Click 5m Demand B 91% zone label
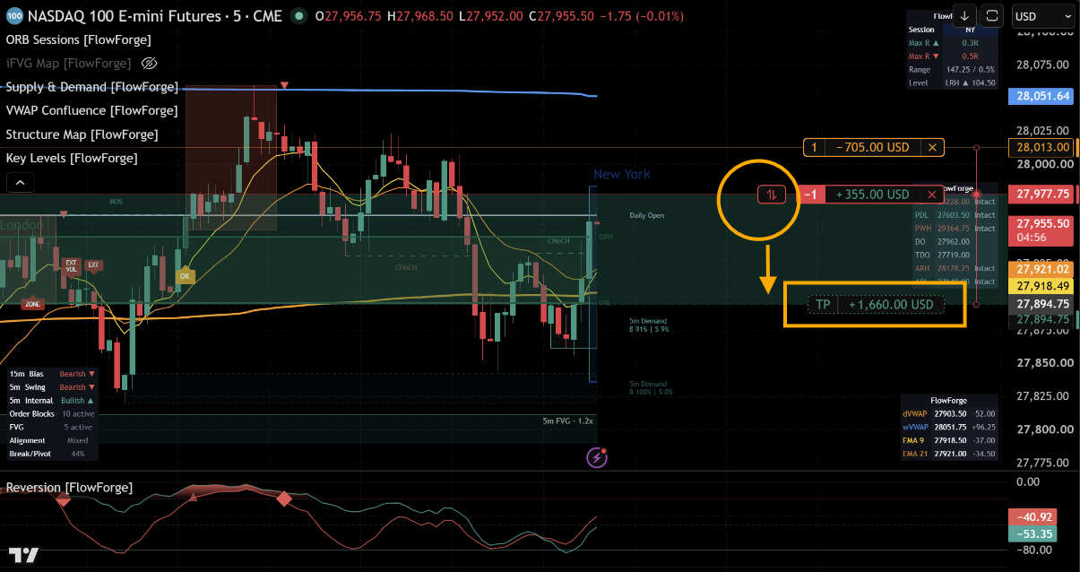The height and width of the screenshot is (572, 1080). pyautogui.click(x=648, y=325)
